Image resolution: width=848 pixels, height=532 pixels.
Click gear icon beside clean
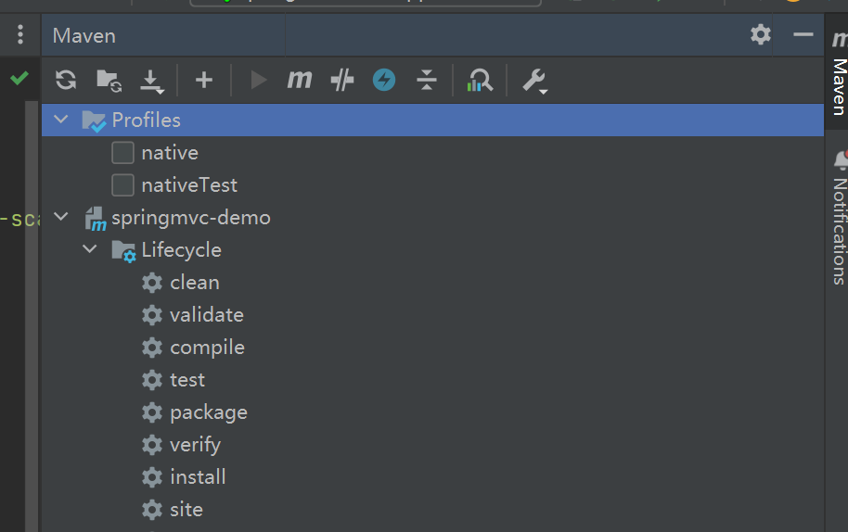pyautogui.click(x=152, y=283)
